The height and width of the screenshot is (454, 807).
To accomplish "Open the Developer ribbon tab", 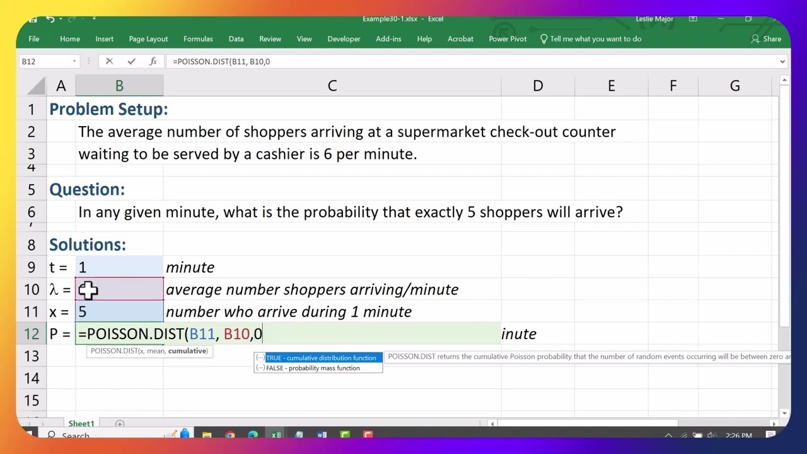I will pos(344,39).
